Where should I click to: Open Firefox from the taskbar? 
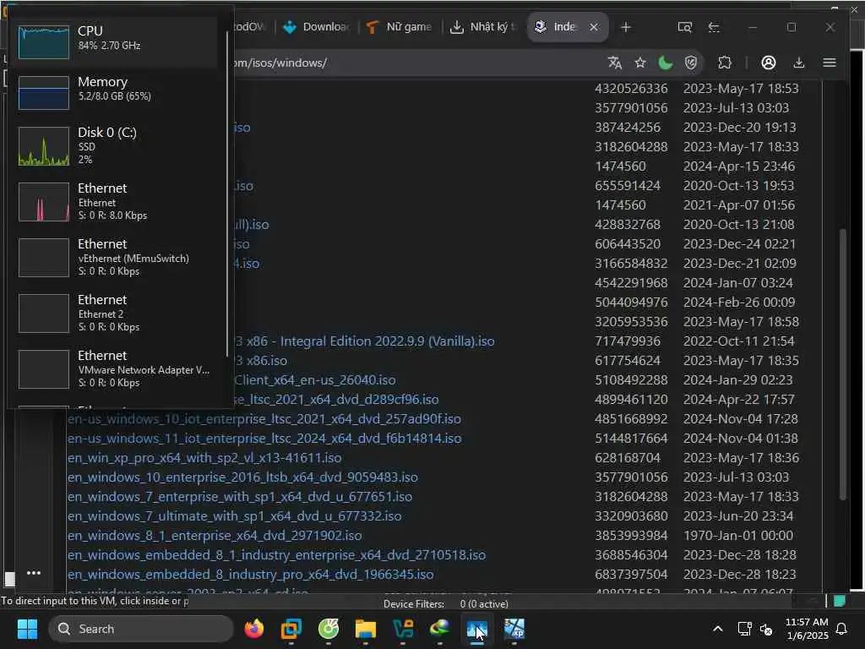click(x=253, y=629)
